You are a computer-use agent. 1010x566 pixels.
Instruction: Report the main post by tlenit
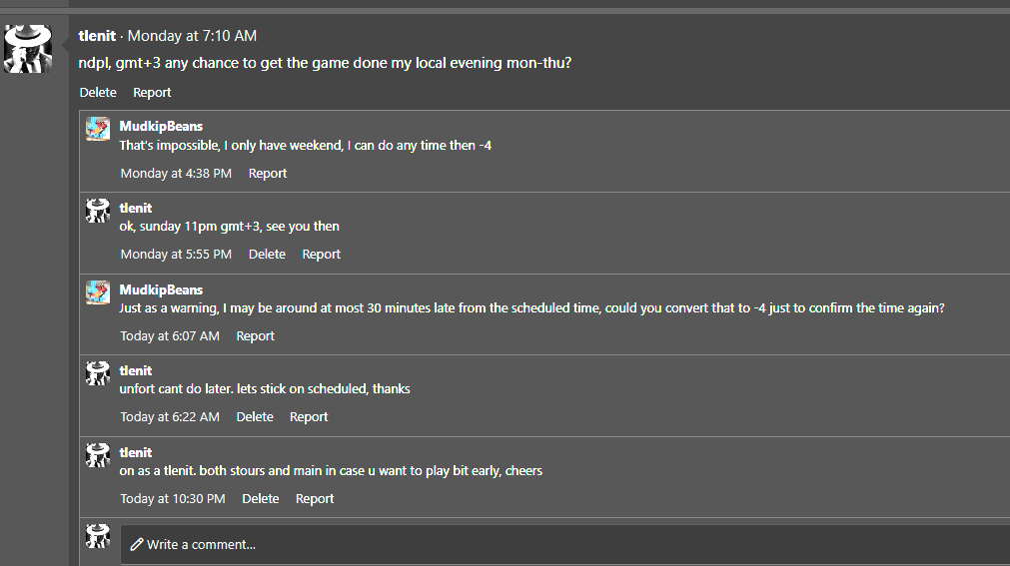[x=152, y=92]
